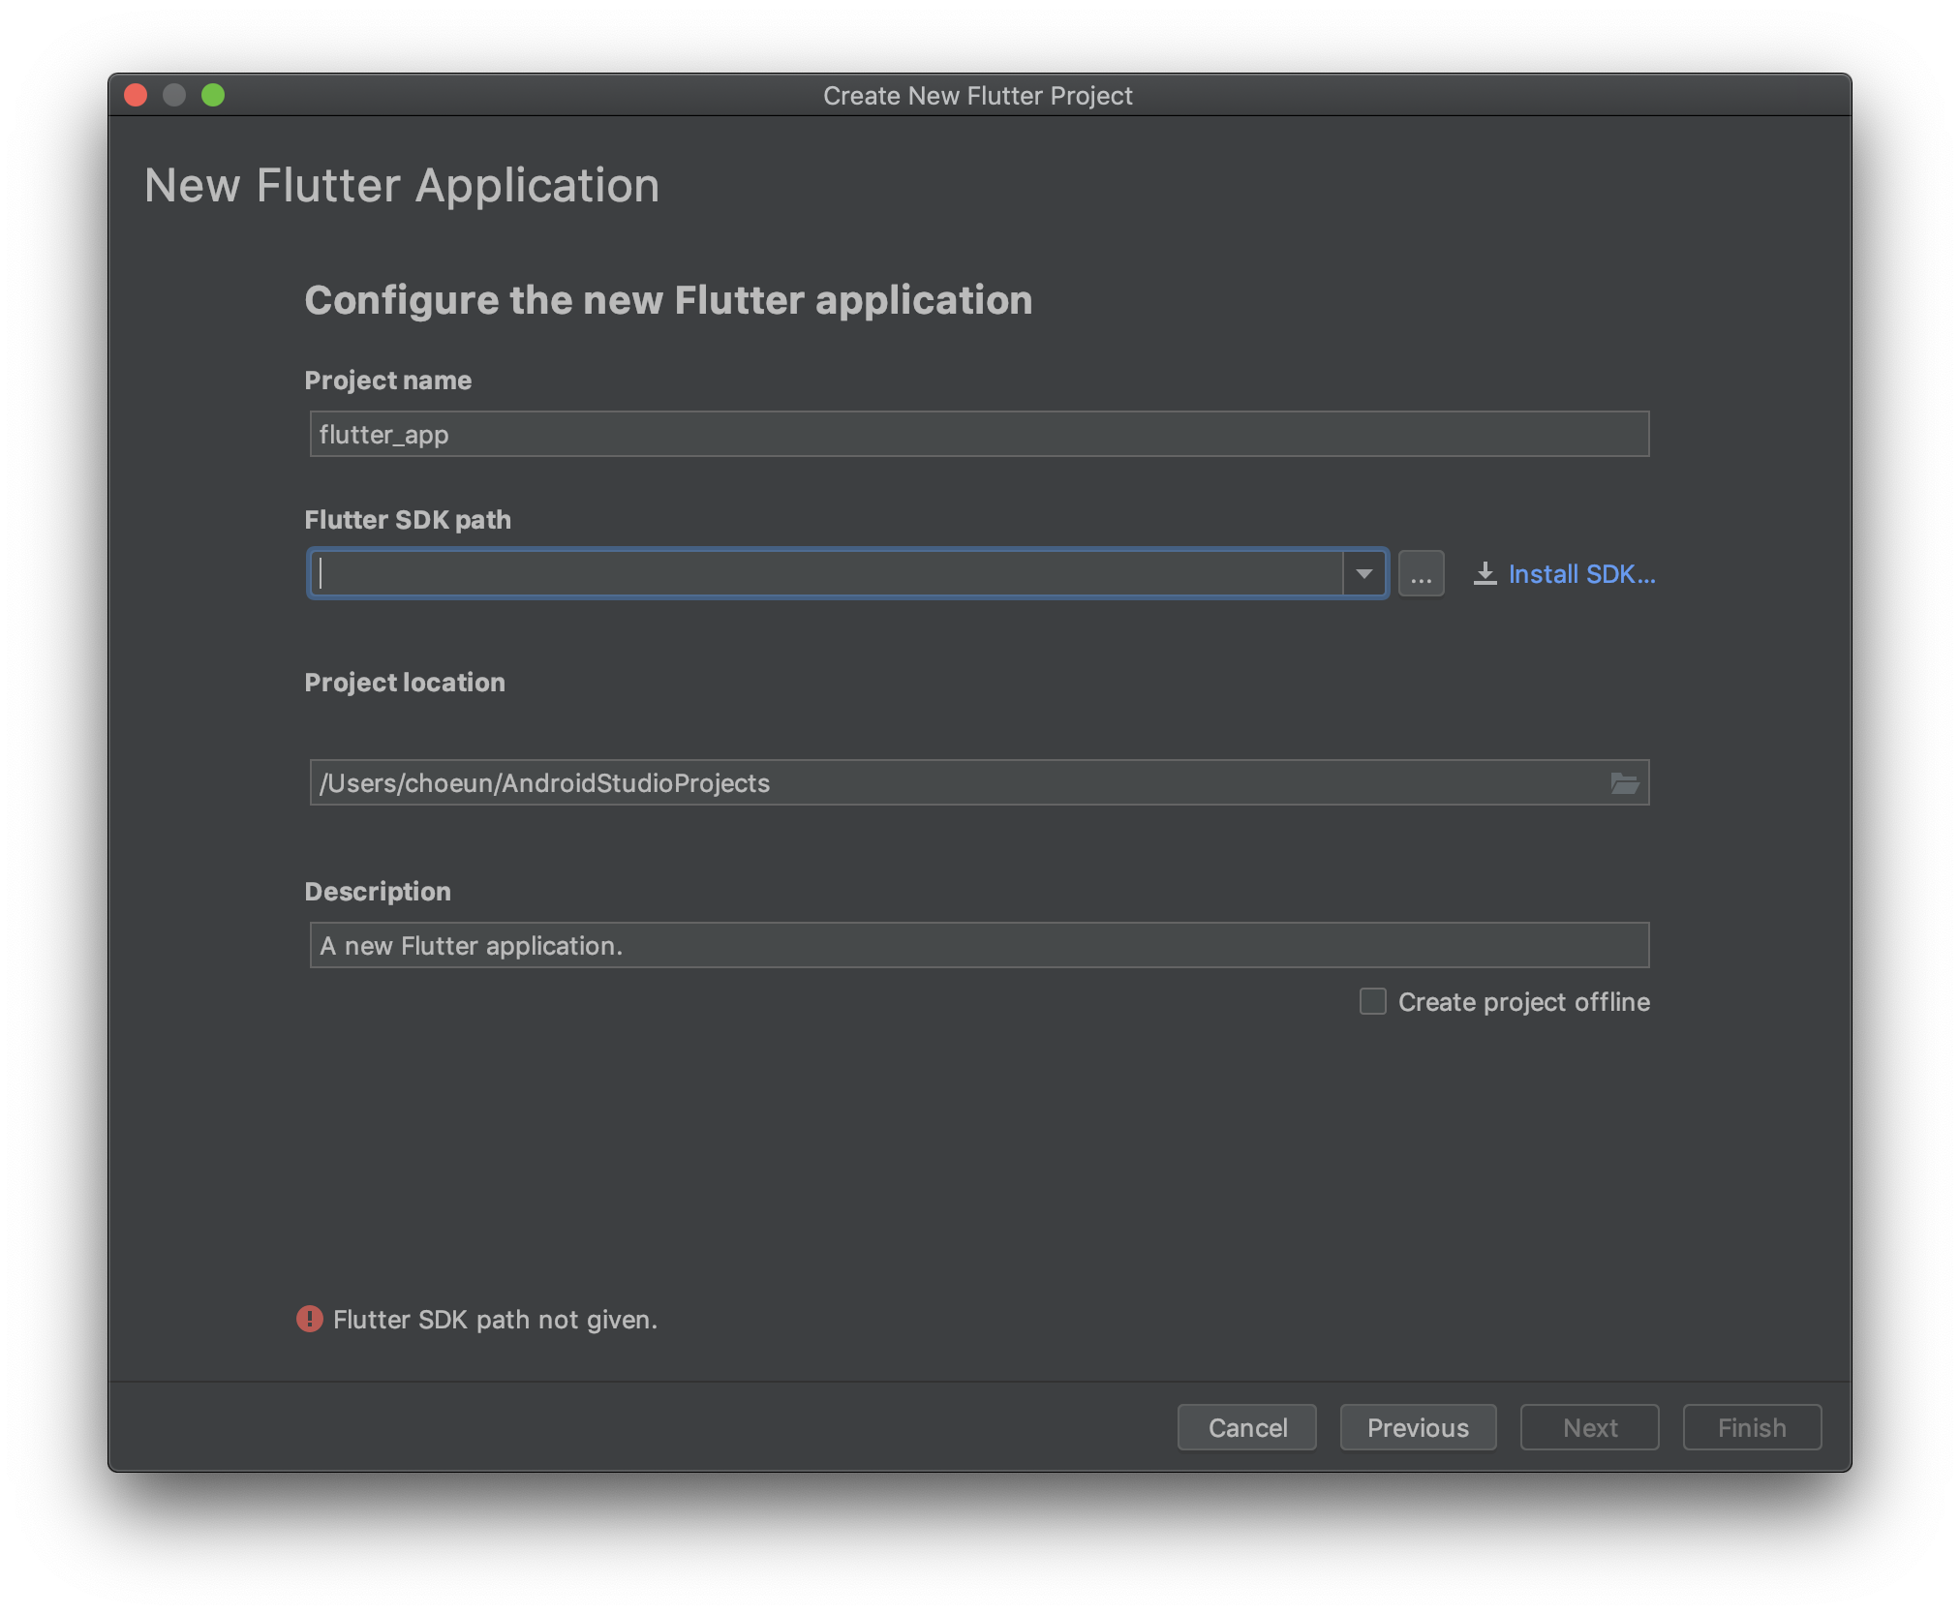
Task: Click the red error icon near the warning message
Action: click(309, 1319)
